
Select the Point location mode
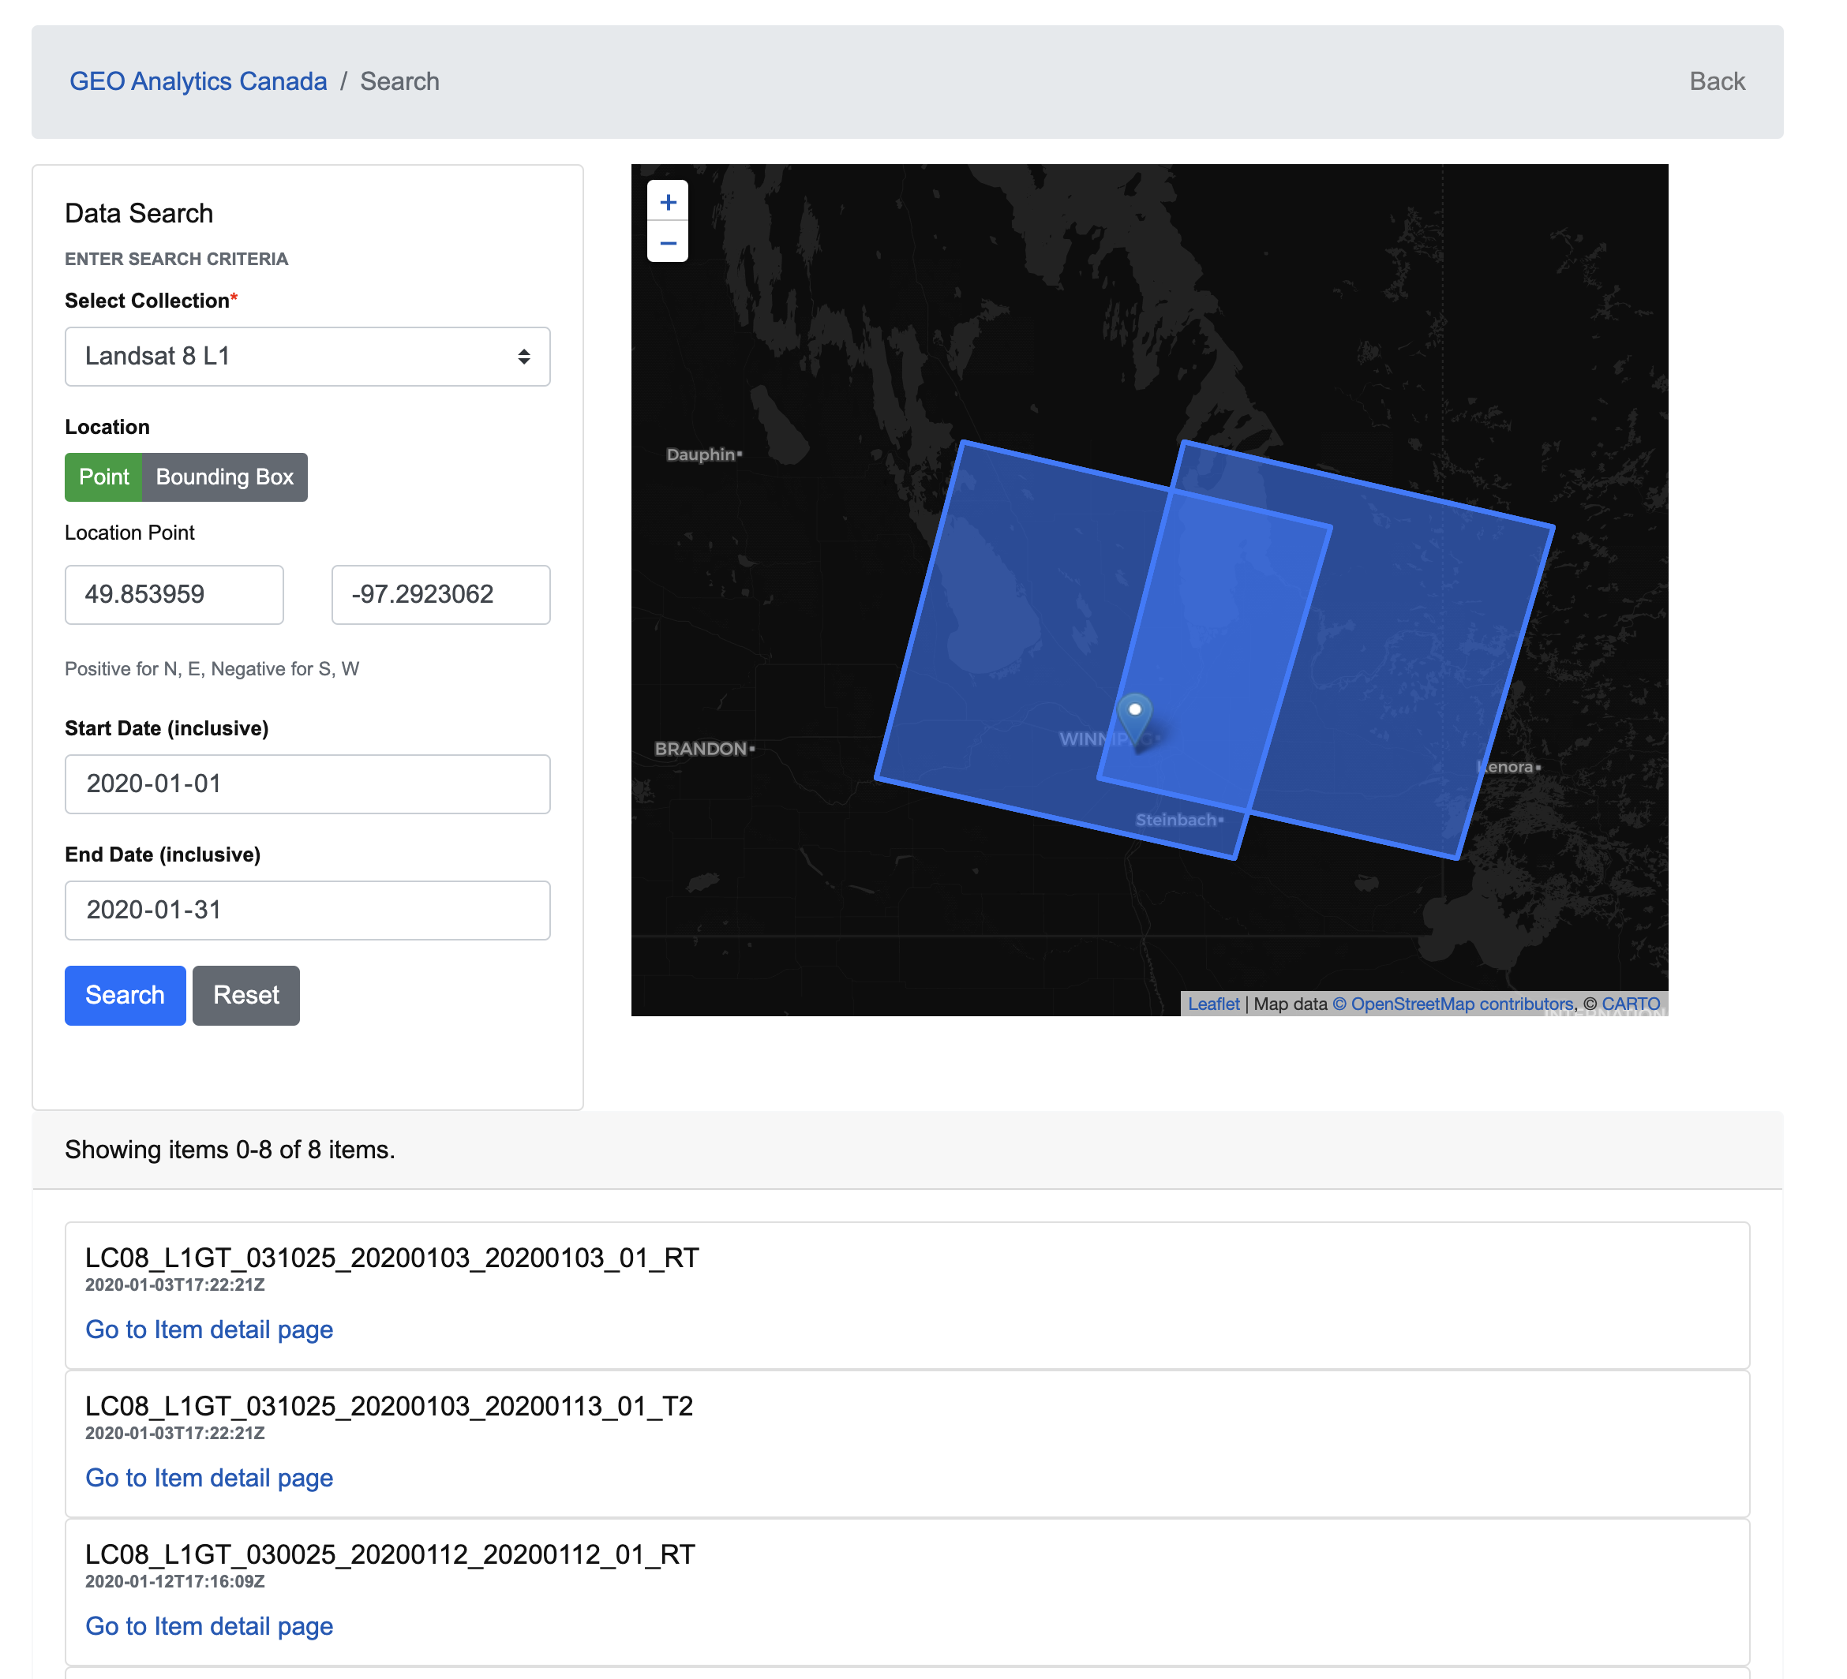(103, 477)
